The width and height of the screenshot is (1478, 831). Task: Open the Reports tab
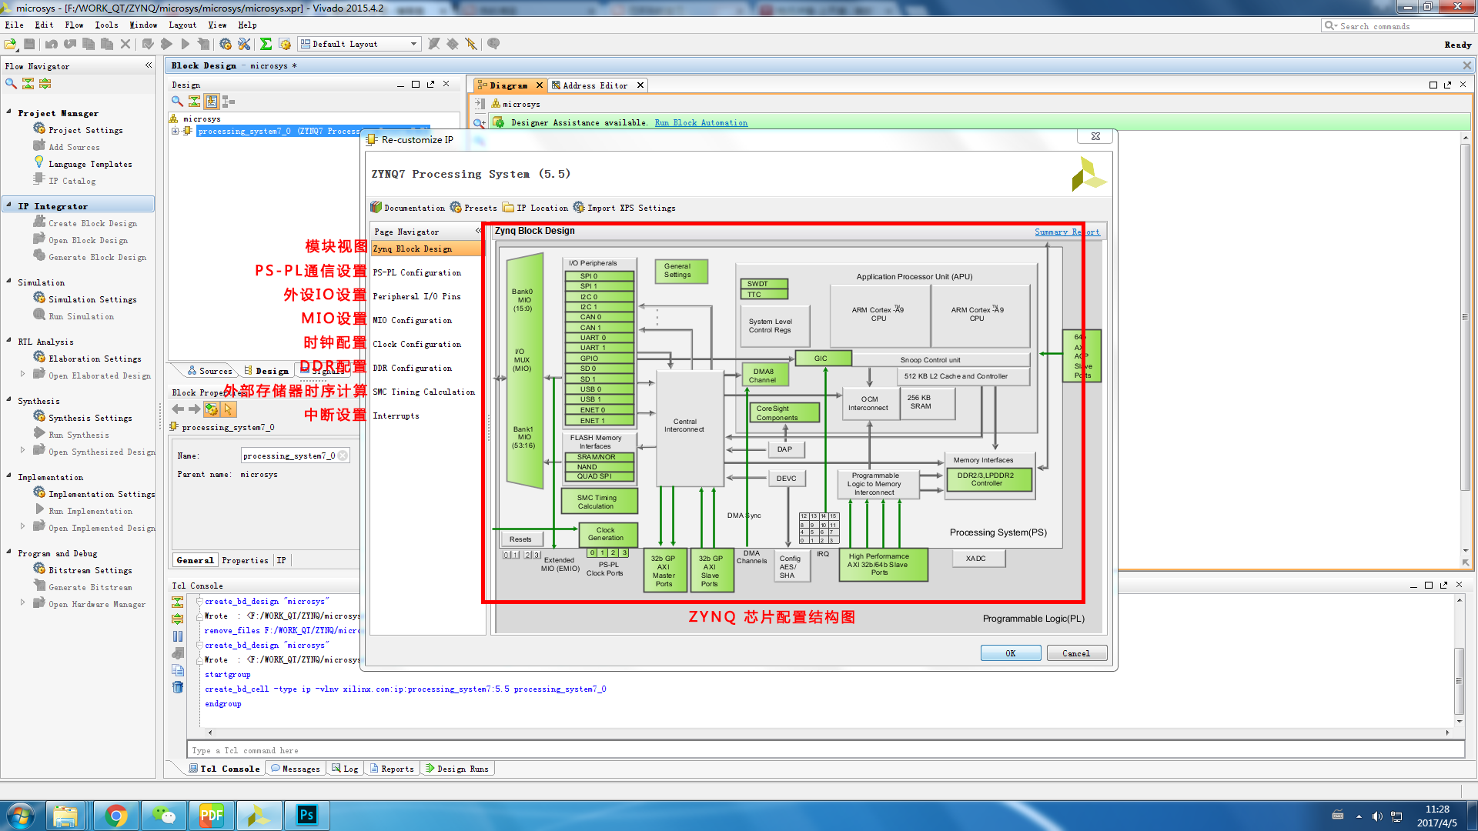392,769
